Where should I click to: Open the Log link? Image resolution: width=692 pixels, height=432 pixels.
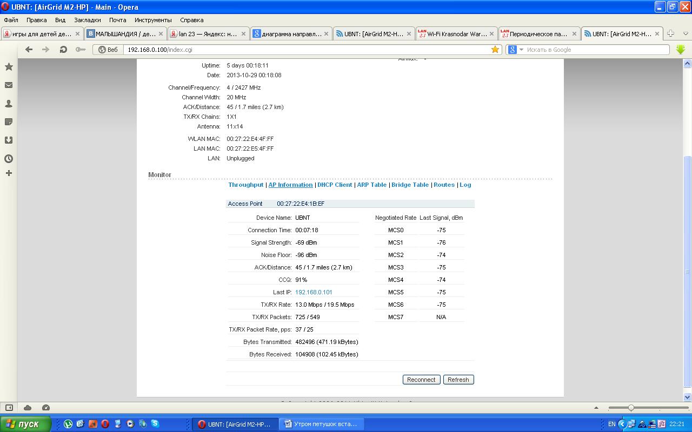[465, 185]
